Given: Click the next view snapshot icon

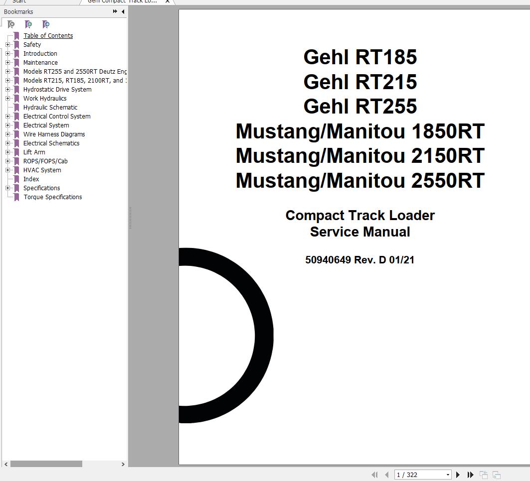Looking at the screenshot, I should point(497,475).
